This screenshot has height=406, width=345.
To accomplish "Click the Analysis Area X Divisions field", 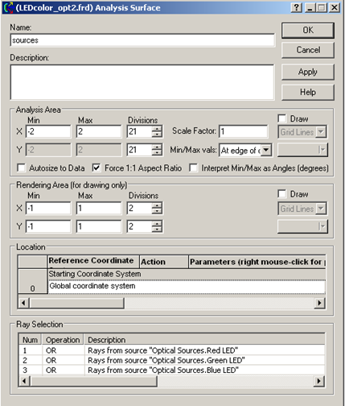I will pyautogui.click(x=139, y=131).
